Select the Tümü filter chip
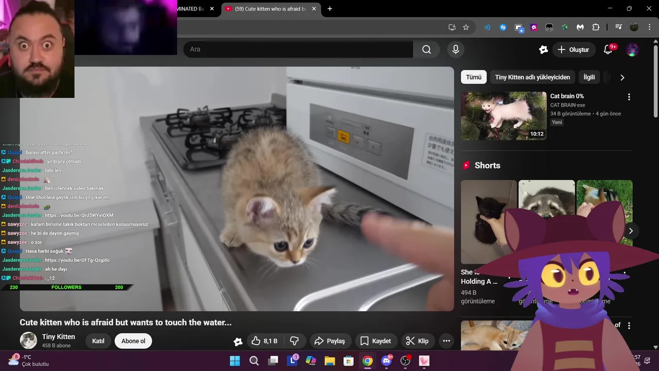The height and width of the screenshot is (371, 659). [474, 77]
